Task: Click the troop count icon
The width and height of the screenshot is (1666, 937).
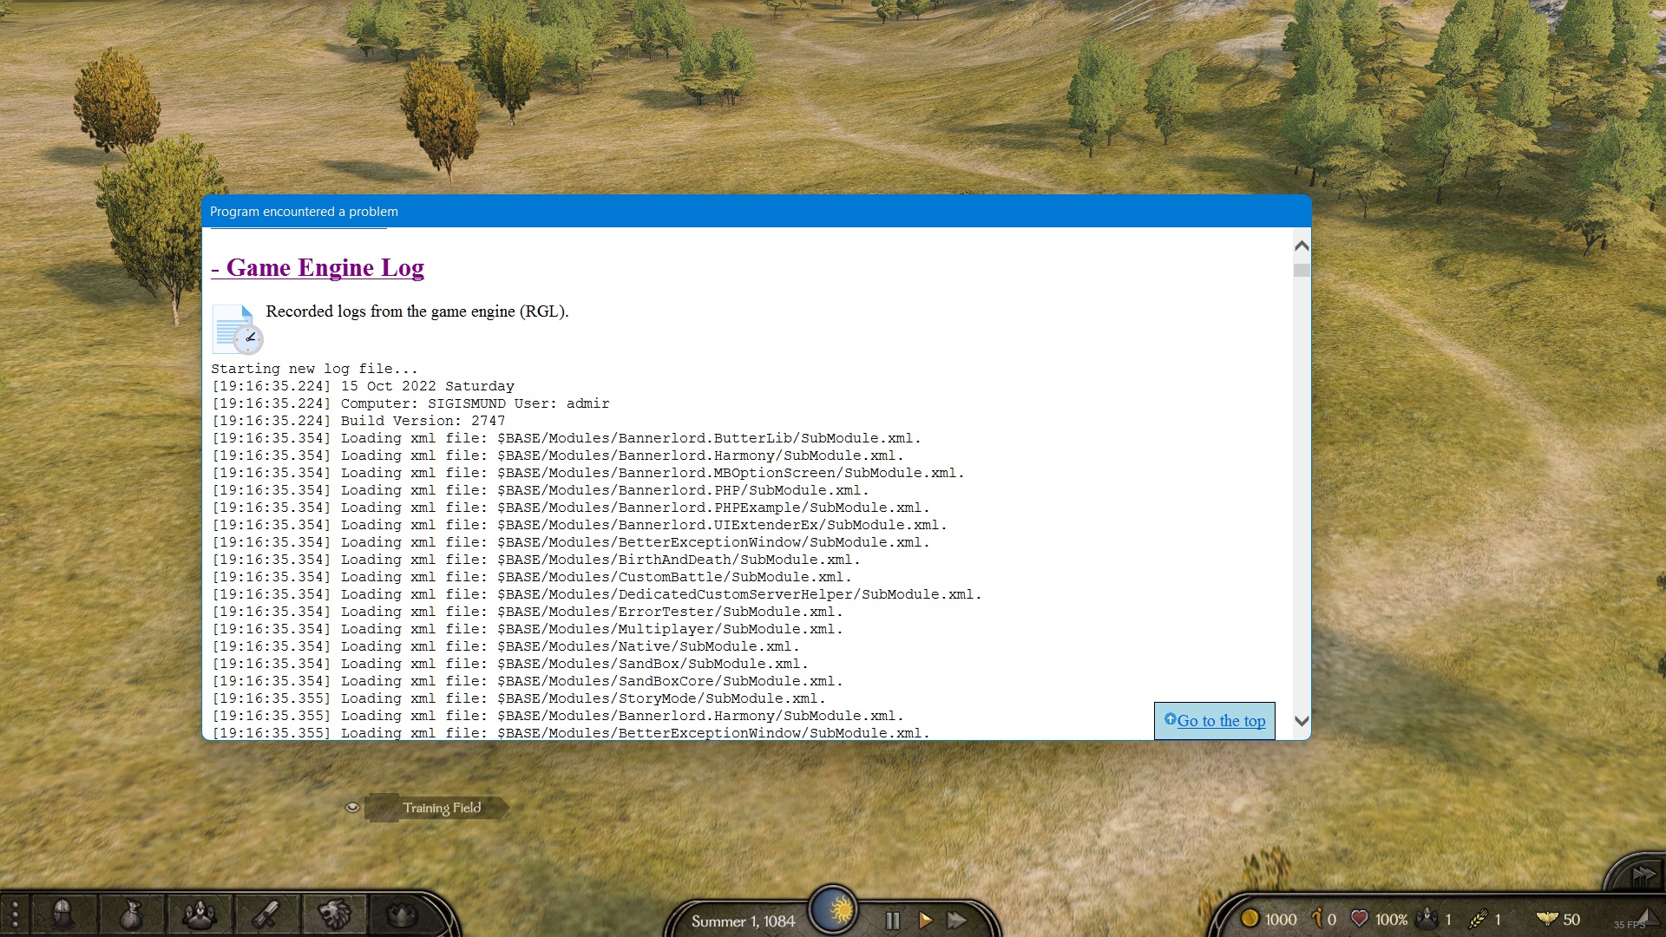Action: click(1427, 918)
